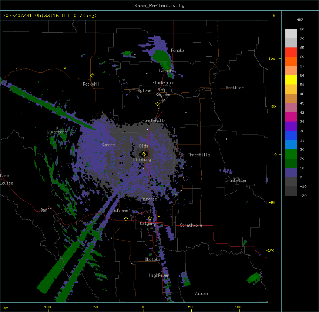Select the km unit label beside the timestamp row
Viewport: 319px width, 312px height.
point(275,16)
